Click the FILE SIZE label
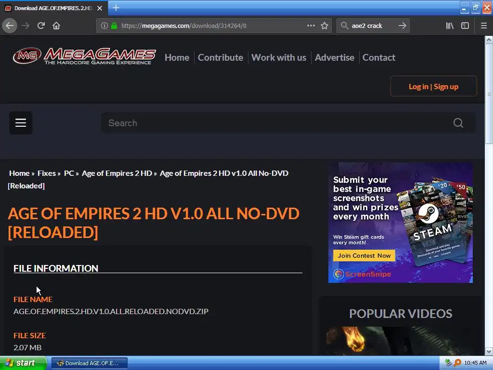The image size is (493, 370). [x=29, y=335]
